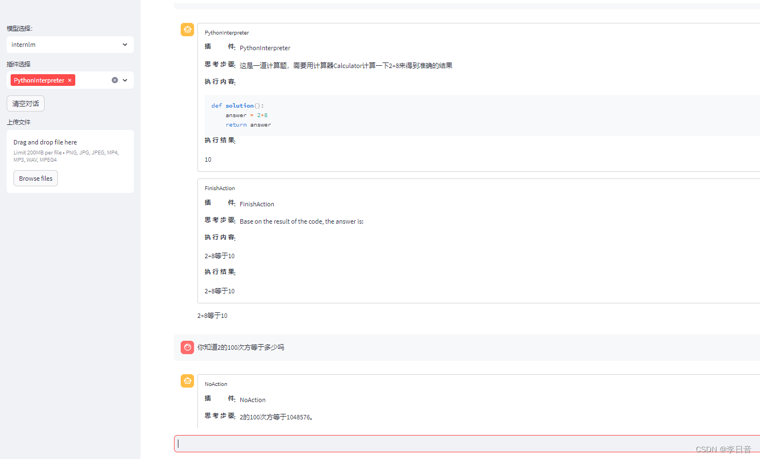Click the user message 你知道2的100次方等于多少吗
Screen dimensions: 760x459
pos(241,347)
